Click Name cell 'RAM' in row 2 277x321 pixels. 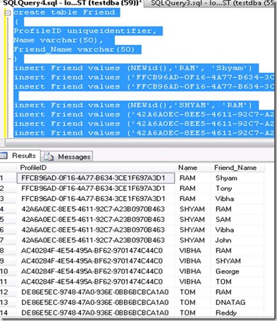(193, 188)
